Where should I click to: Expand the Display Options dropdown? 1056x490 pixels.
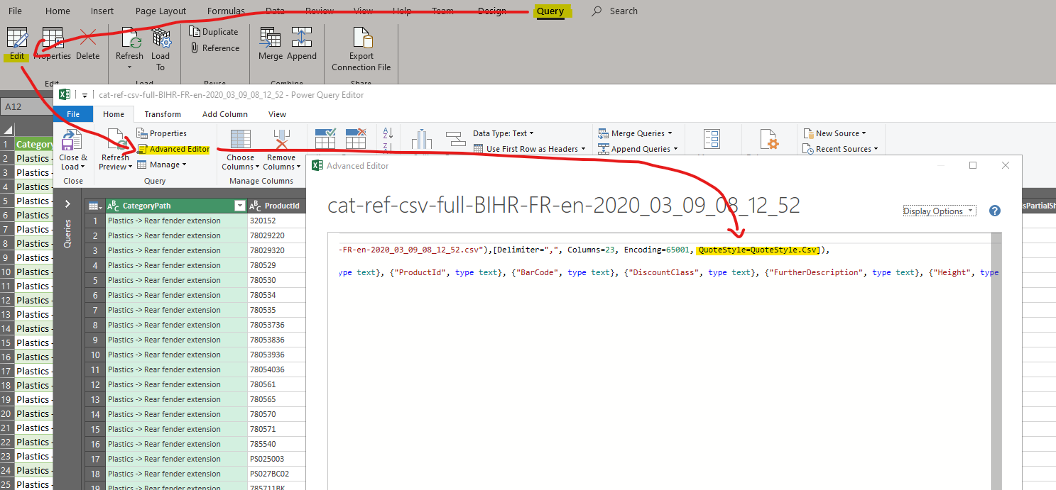[x=939, y=211]
